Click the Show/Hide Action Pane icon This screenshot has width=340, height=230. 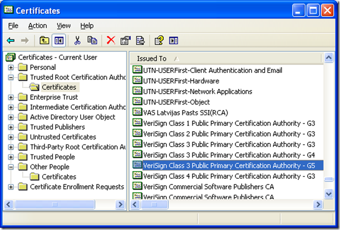pyautogui.click(x=174, y=41)
